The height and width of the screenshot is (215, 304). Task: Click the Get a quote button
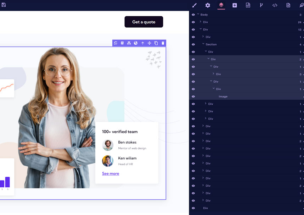[143, 22]
